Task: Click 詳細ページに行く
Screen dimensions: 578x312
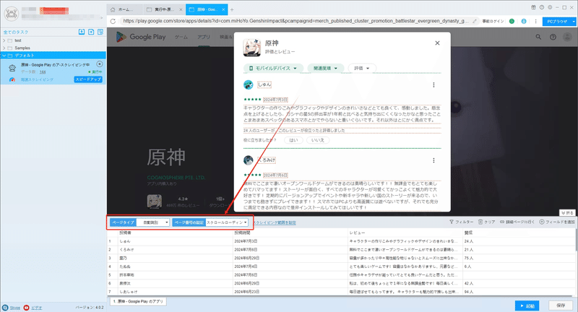Action: pos(517,222)
